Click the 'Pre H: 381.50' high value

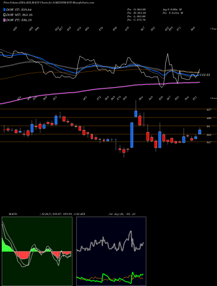click(x=136, y=13)
